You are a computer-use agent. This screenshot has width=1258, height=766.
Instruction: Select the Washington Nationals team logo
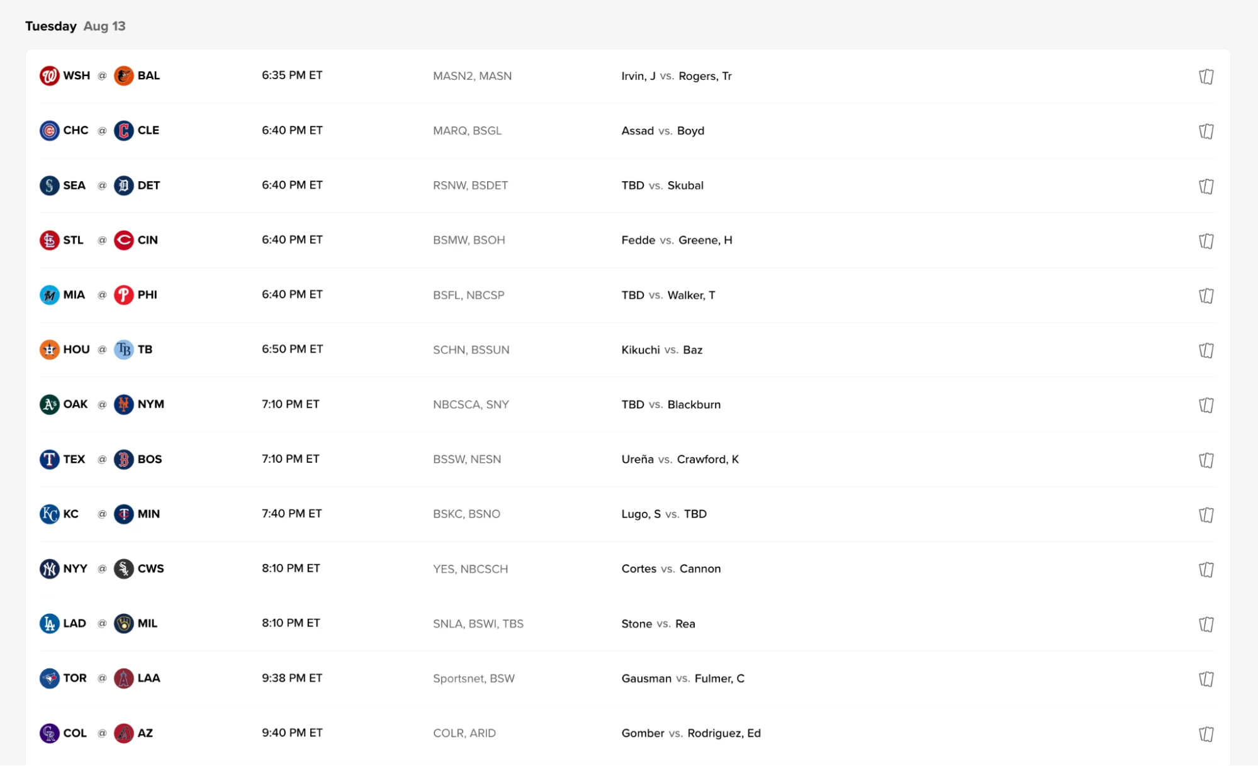[49, 75]
